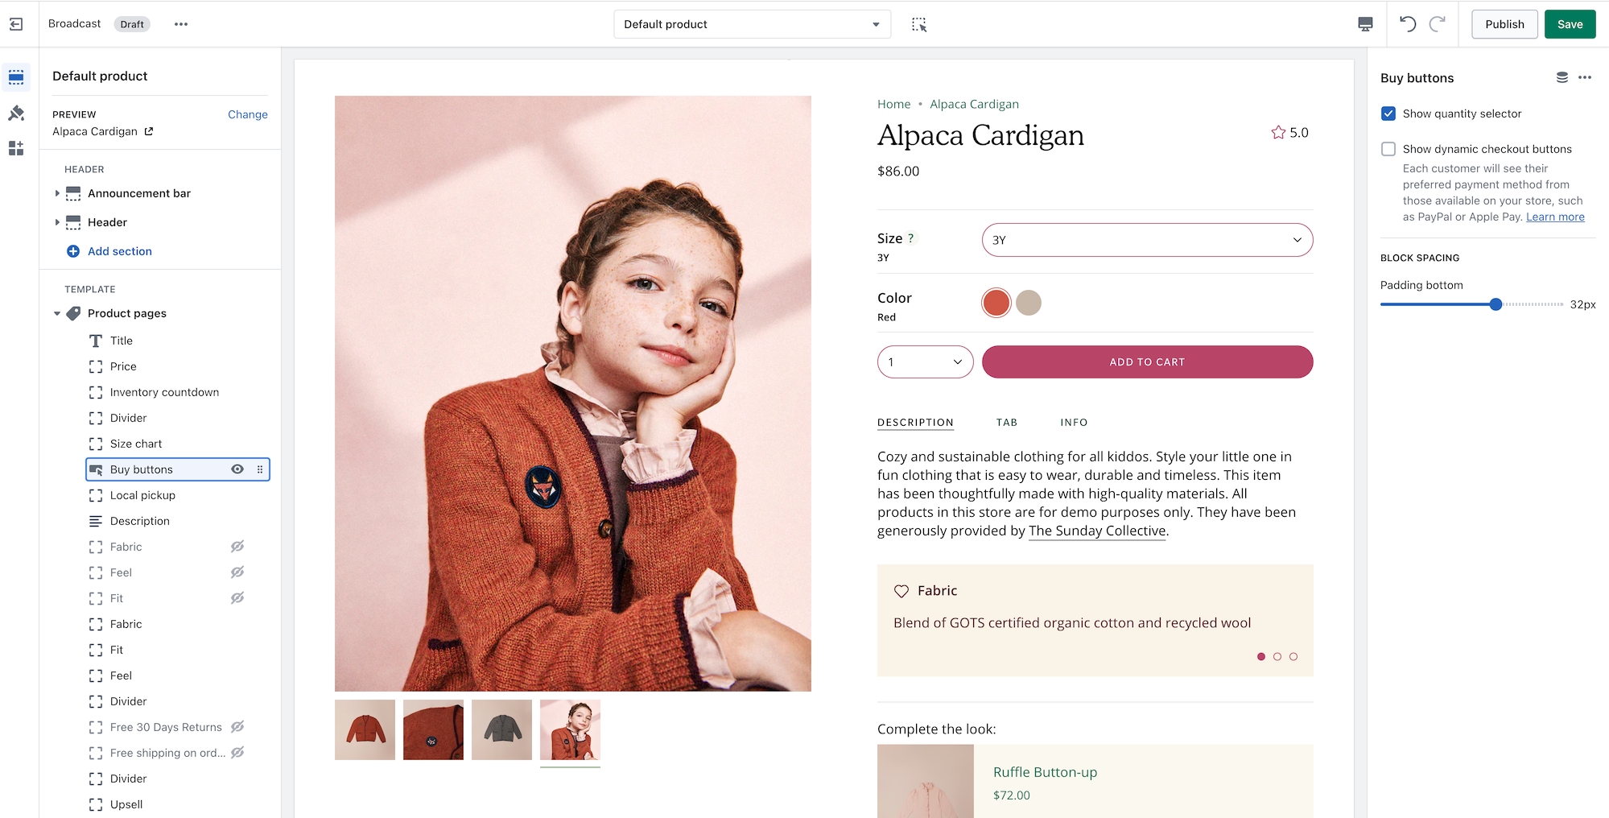Hide the Buy buttons block
The height and width of the screenshot is (818, 1609).
click(x=237, y=469)
